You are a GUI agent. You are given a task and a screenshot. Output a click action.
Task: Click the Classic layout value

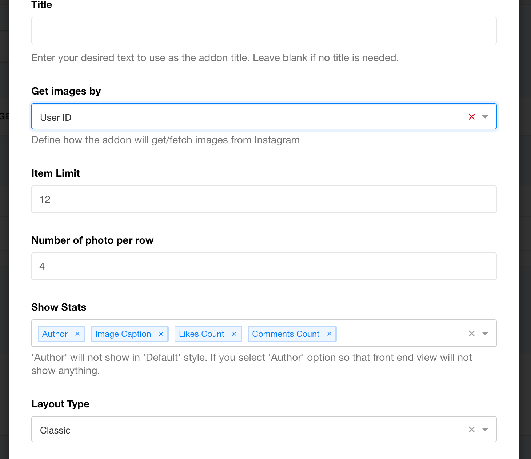pos(55,430)
